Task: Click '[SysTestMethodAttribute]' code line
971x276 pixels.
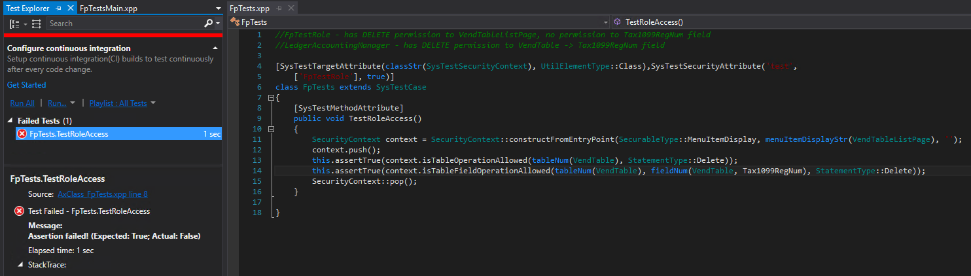Action: (349, 108)
